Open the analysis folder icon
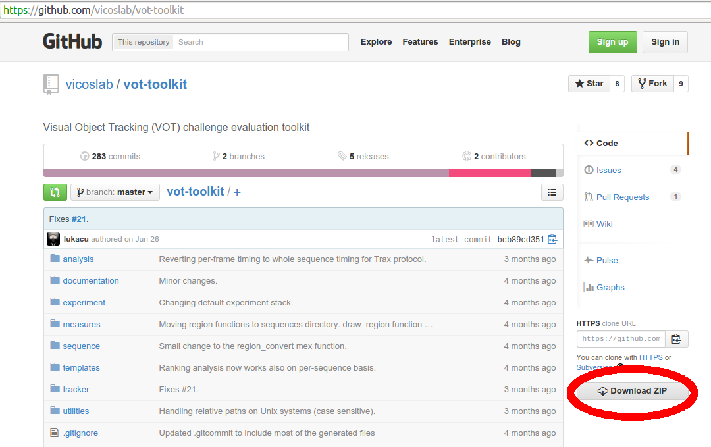The width and height of the screenshot is (711, 447). (x=55, y=259)
